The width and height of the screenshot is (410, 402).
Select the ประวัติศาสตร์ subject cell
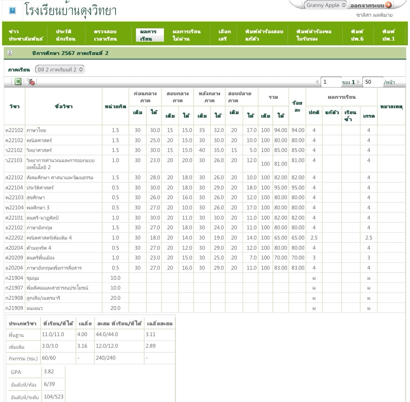pyautogui.click(x=63, y=188)
